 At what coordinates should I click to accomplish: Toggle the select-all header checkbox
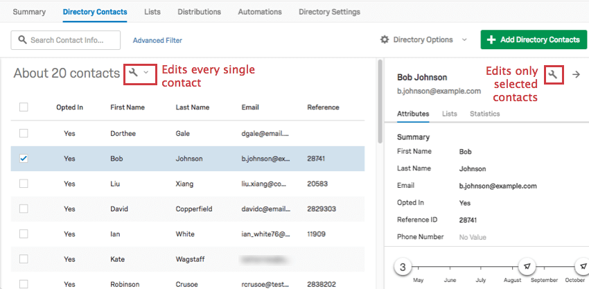tap(24, 107)
